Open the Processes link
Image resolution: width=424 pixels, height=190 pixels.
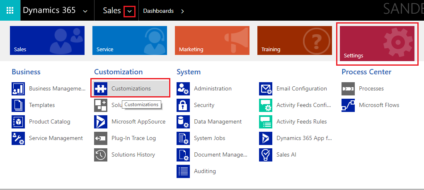pyautogui.click(x=371, y=88)
